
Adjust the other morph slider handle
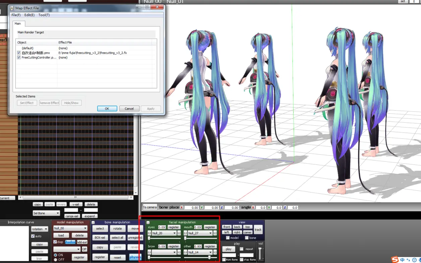pos(209,257)
